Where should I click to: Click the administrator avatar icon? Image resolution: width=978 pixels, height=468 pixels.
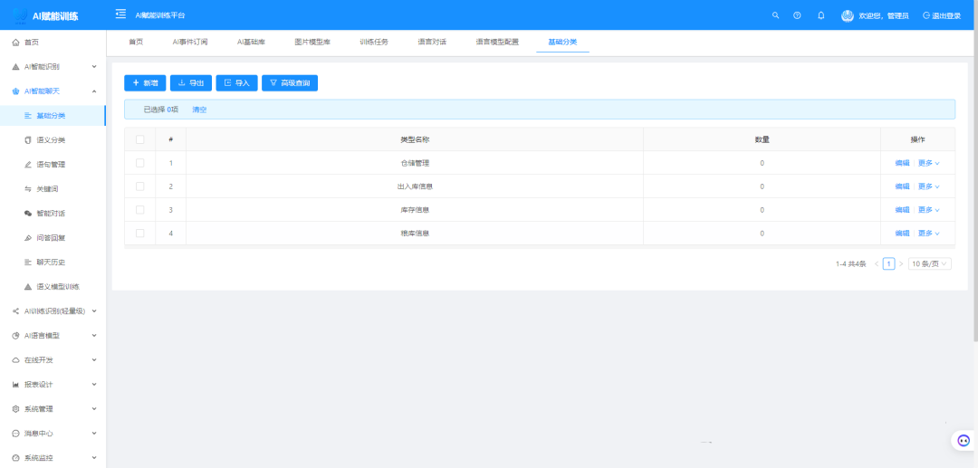click(x=848, y=15)
